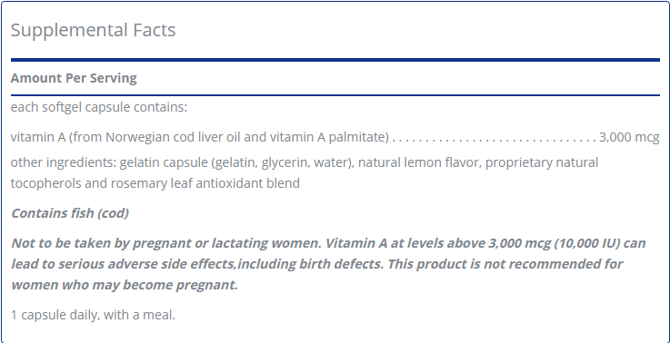
Task: Click '1 capsule daily, with a meal' text
Action: [93, 315]
